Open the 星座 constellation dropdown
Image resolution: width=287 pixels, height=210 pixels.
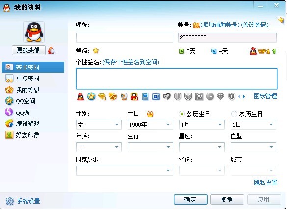point(202,147)
